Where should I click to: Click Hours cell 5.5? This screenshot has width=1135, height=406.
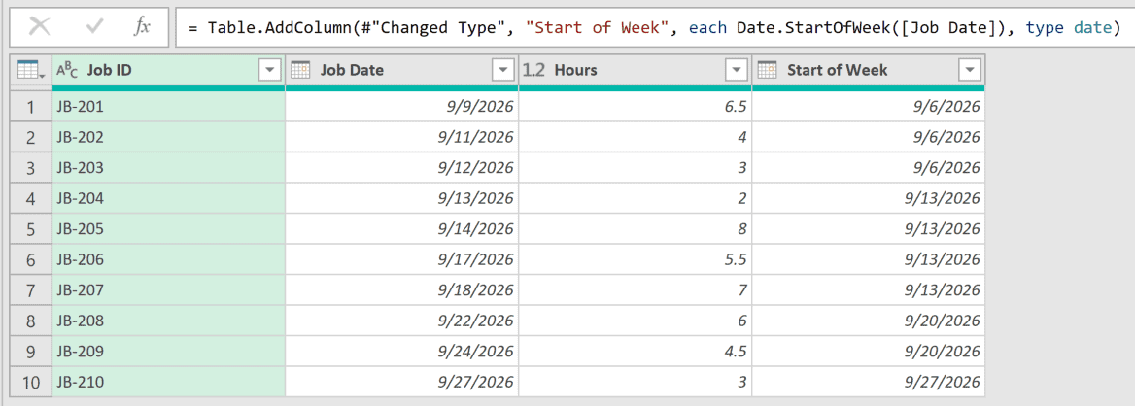pos(636,259)
